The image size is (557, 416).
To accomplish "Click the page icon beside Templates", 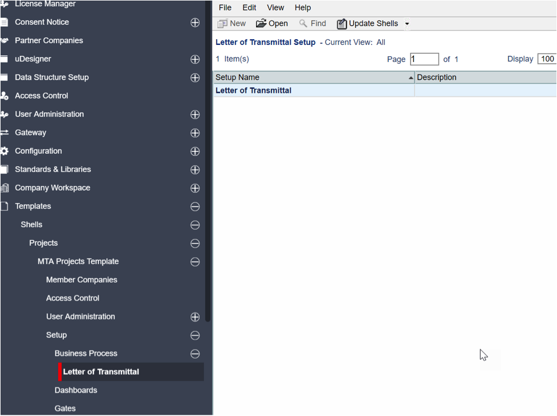I will coord(4,207).
